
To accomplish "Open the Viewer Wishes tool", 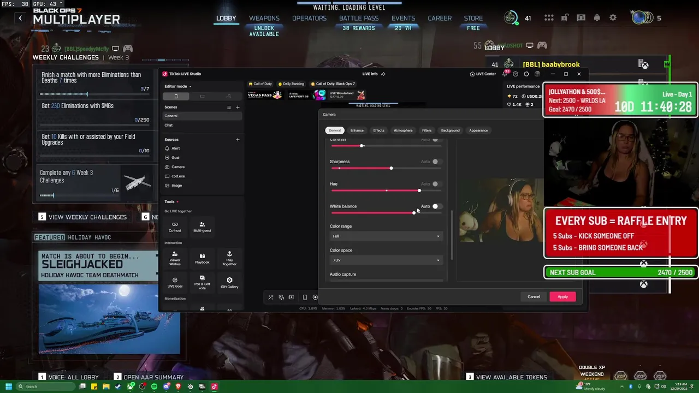I will click(x=175, y=258).
